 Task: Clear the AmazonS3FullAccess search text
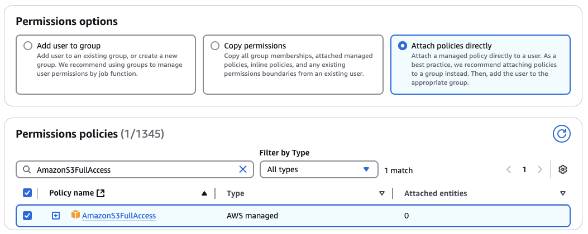pyautogui.click(x=243, y=169)
